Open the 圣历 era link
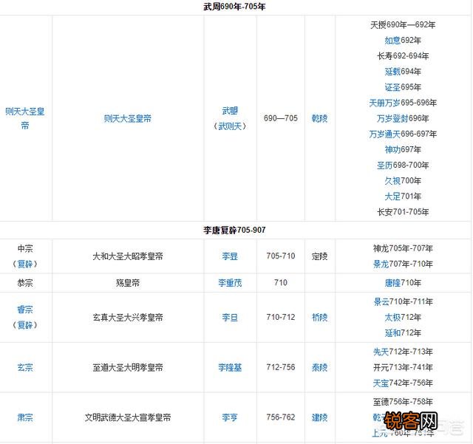The image size is (473, 444). [385, 165]
